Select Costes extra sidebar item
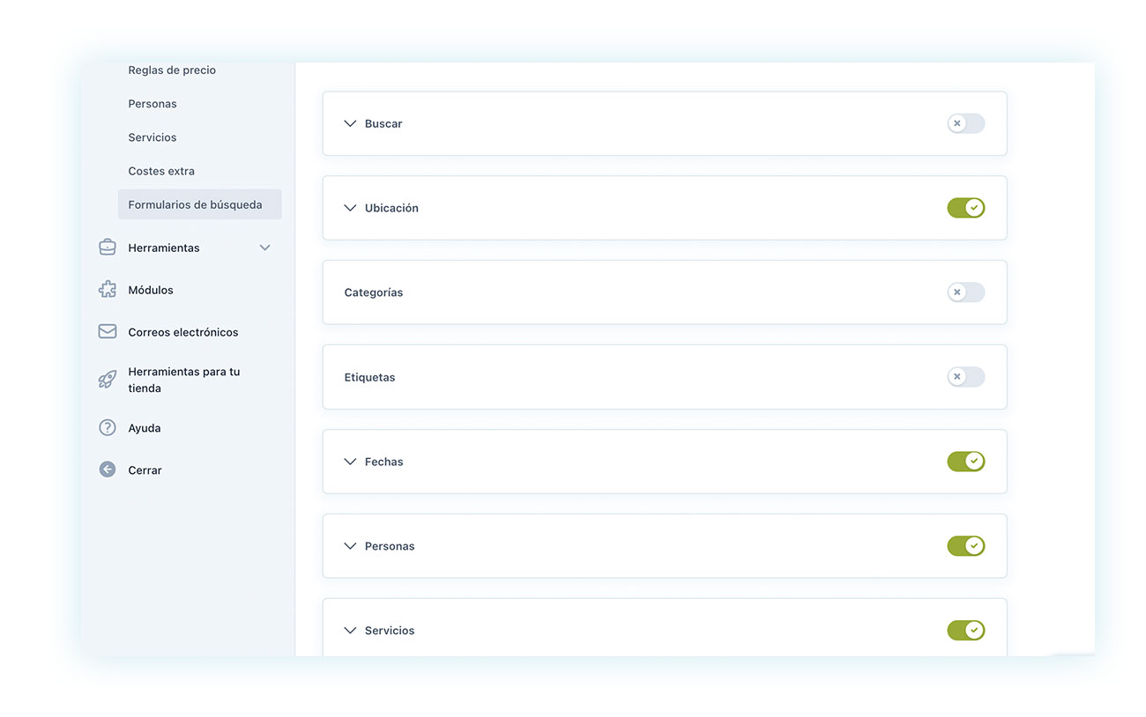 [x=161, y=171]
